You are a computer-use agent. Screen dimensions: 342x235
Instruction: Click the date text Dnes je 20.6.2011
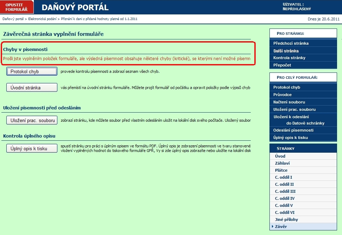323,19
